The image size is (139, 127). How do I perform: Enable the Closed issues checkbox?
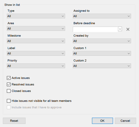click(x=9, y=91)
